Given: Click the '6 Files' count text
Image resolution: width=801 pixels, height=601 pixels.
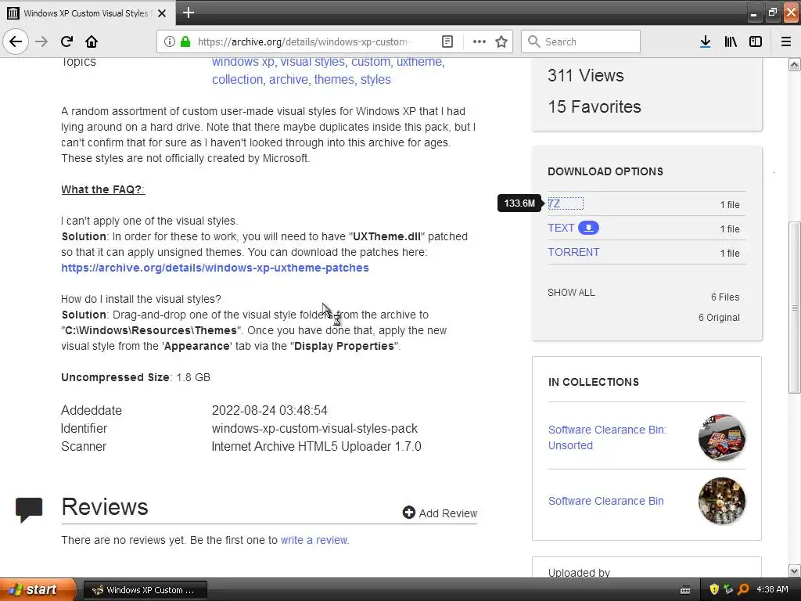Looking at the screenshot, I should (x=725, y=297).
